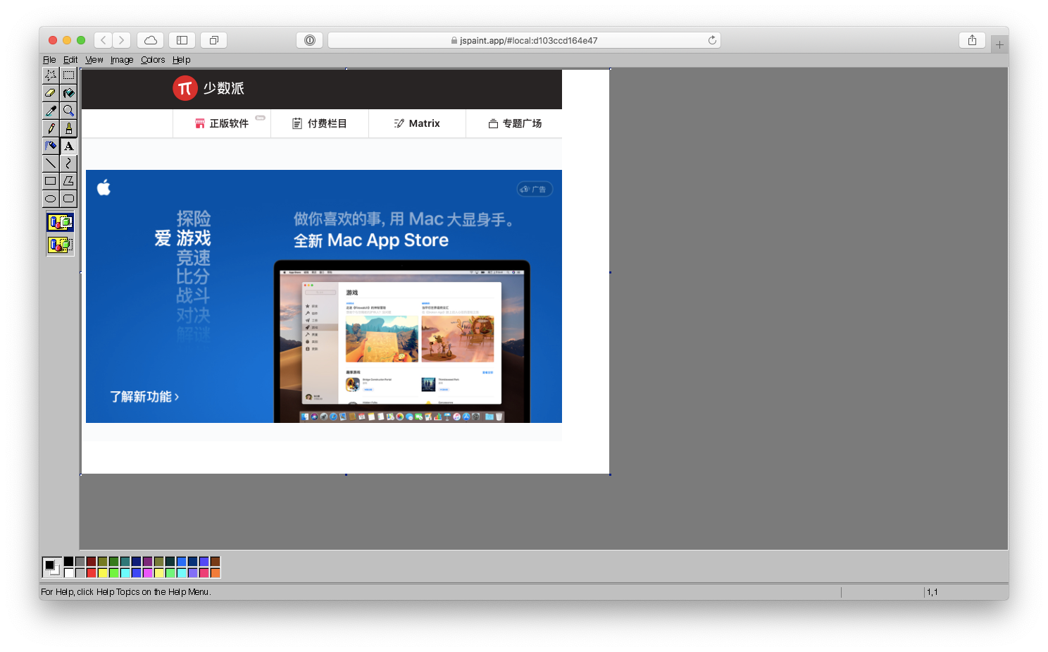
Task: Choose the magenta palette swatch
Action: (x=148, y=573)
